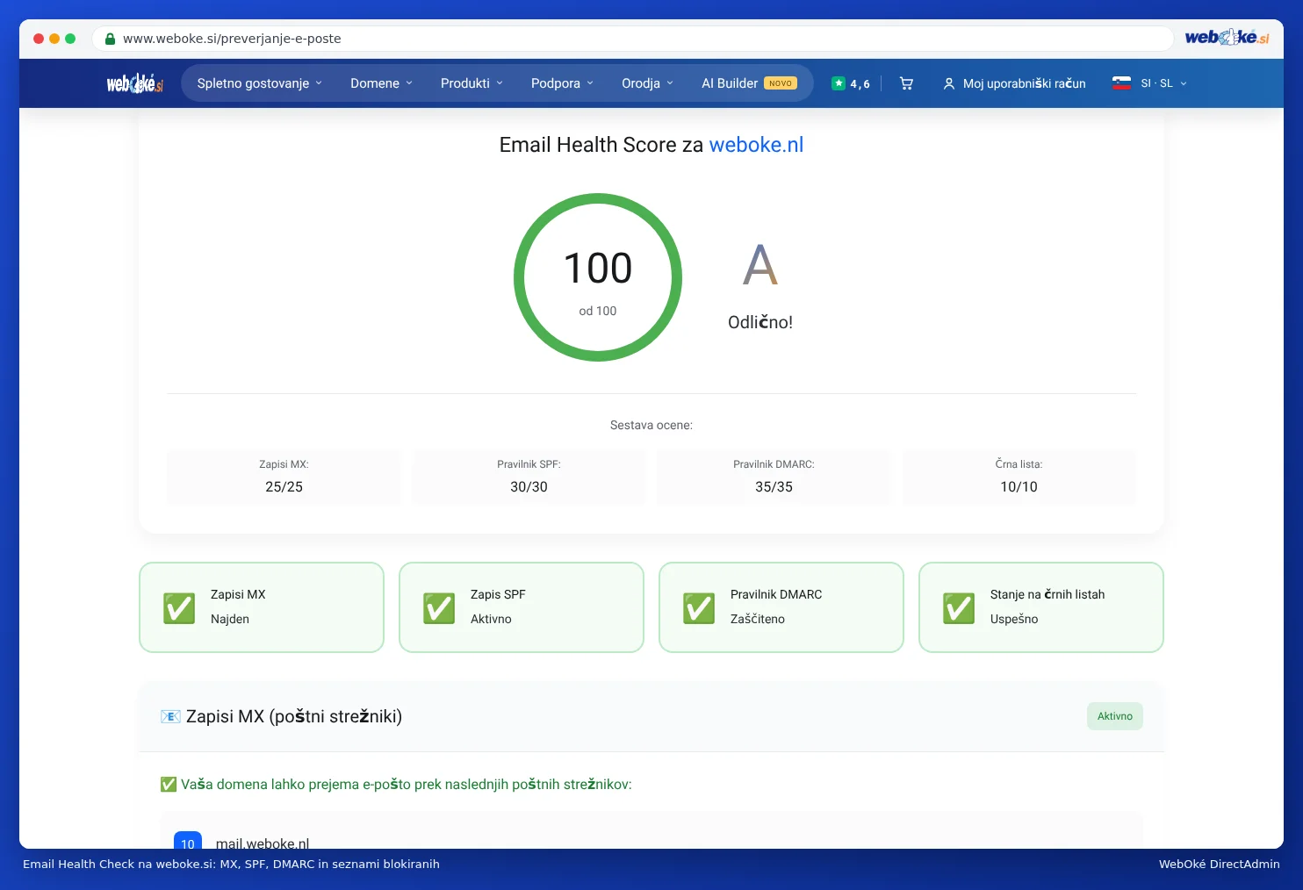Image resolution: width=1303 pixels, height=890 pixels.
Task: Click the 4,6 rating score
Action: click(860, 84)
